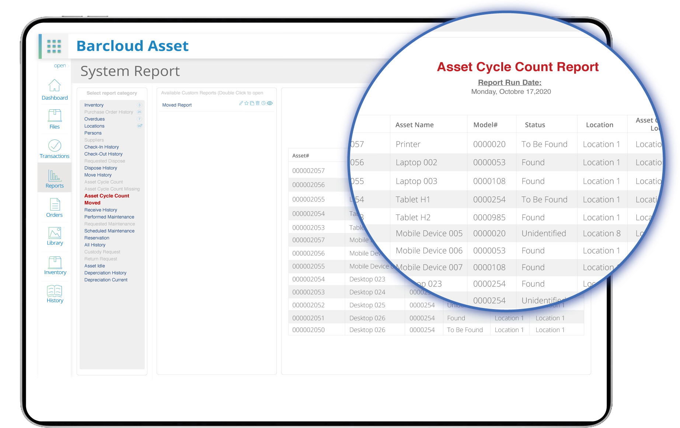Select Depreciation History category
Viewport: 680px width, 428px height.
pyautogui.click(x=105, y=273)
